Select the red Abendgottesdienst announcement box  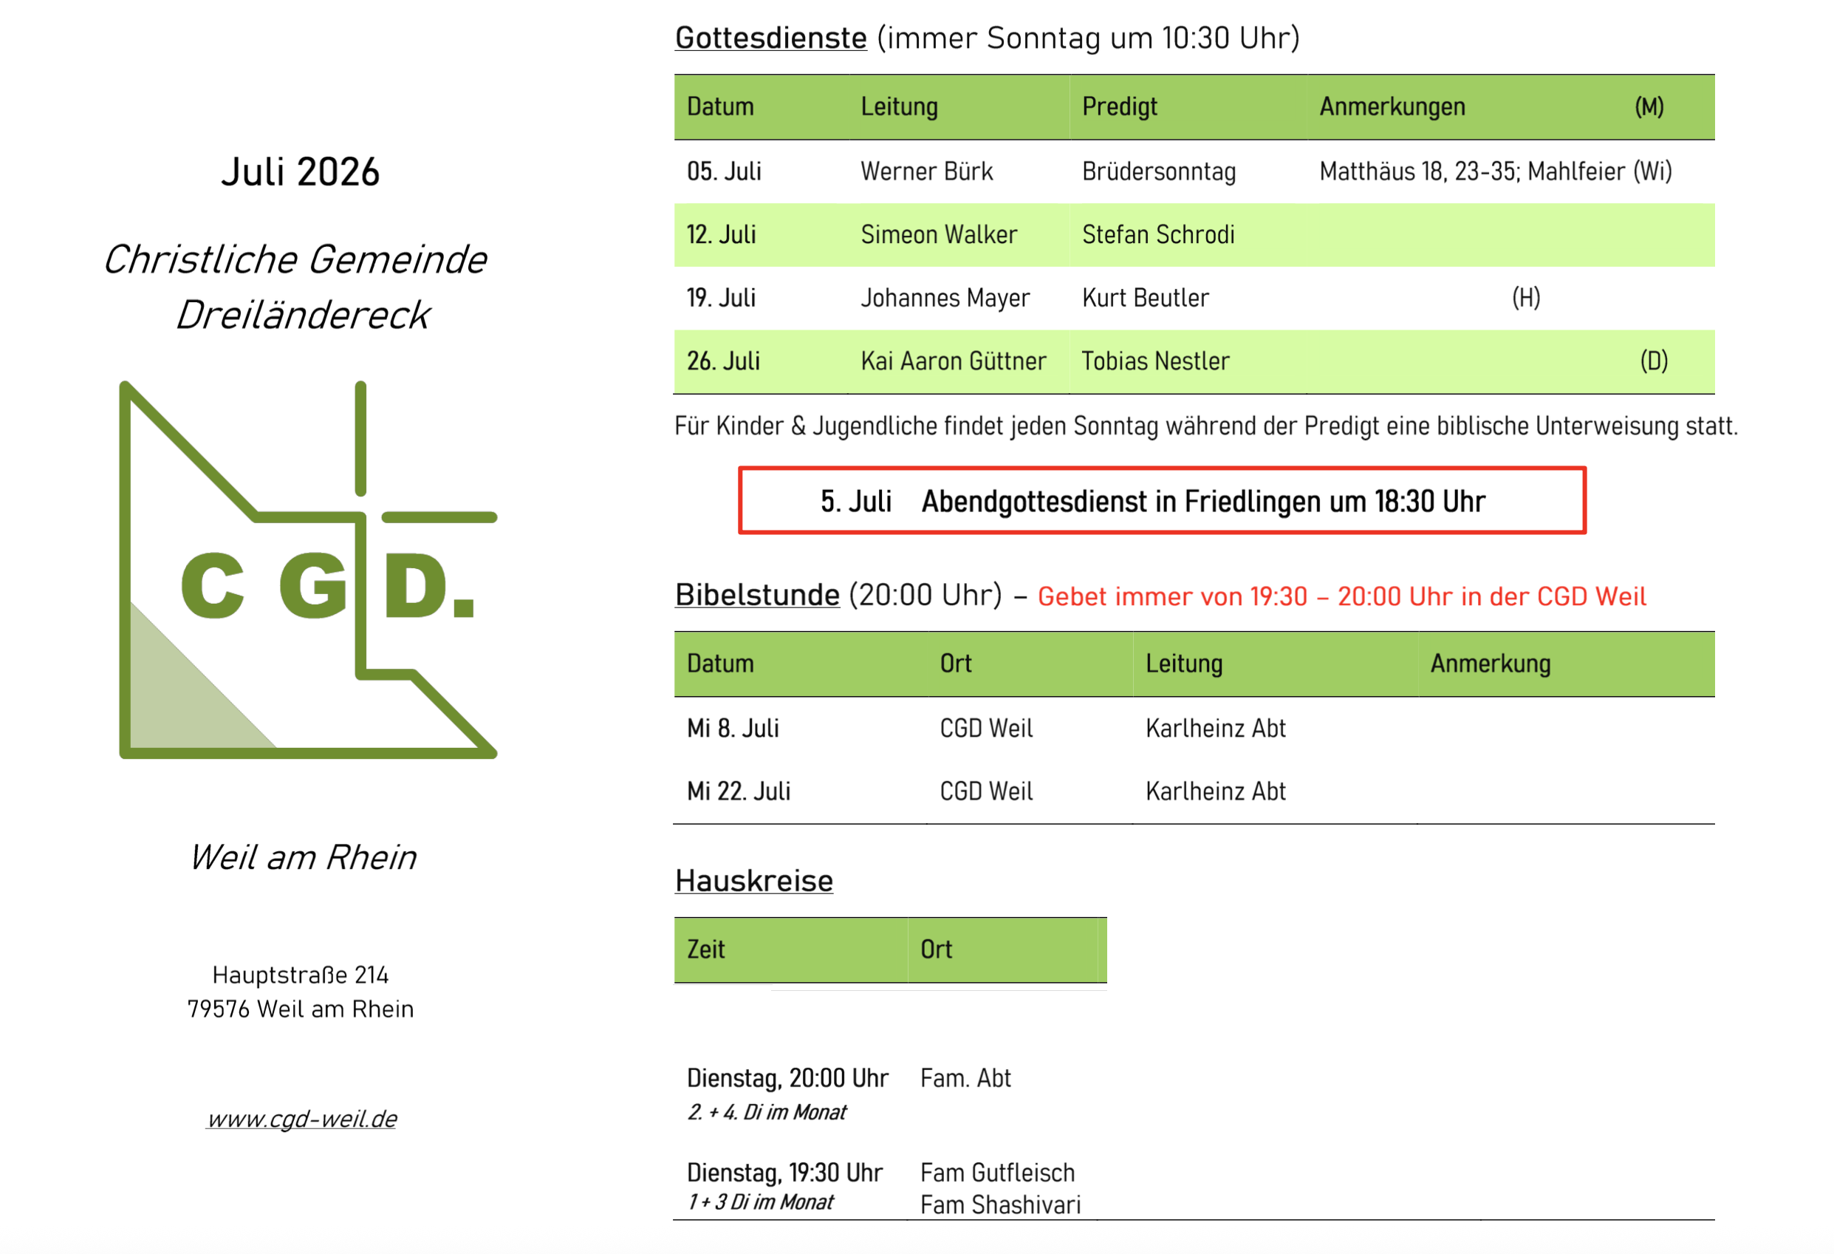pos(1162,501)
